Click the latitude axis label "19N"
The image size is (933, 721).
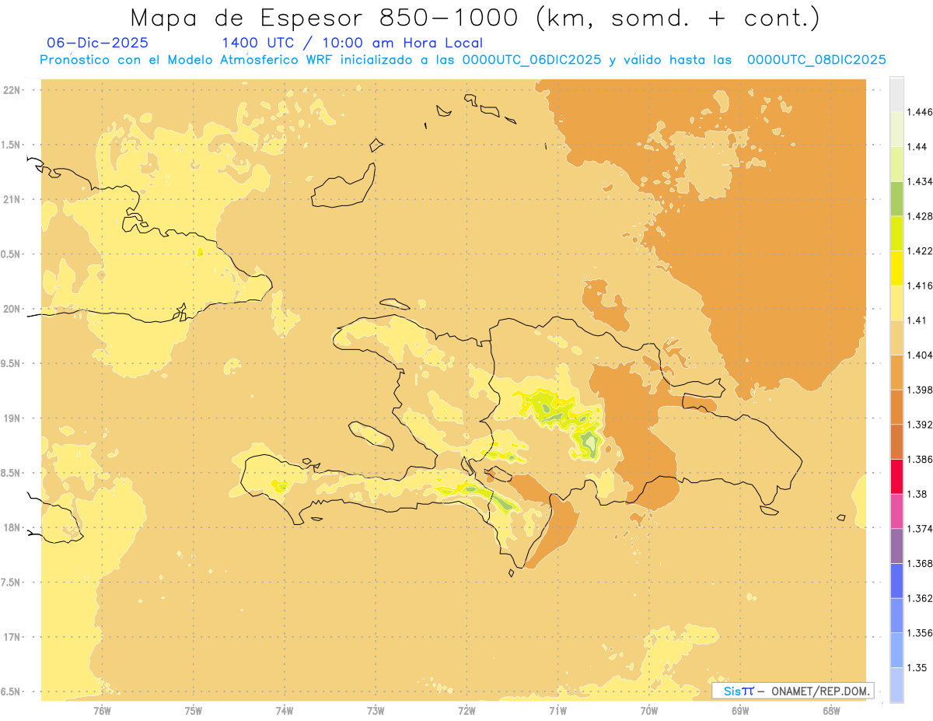coord(12,418)
